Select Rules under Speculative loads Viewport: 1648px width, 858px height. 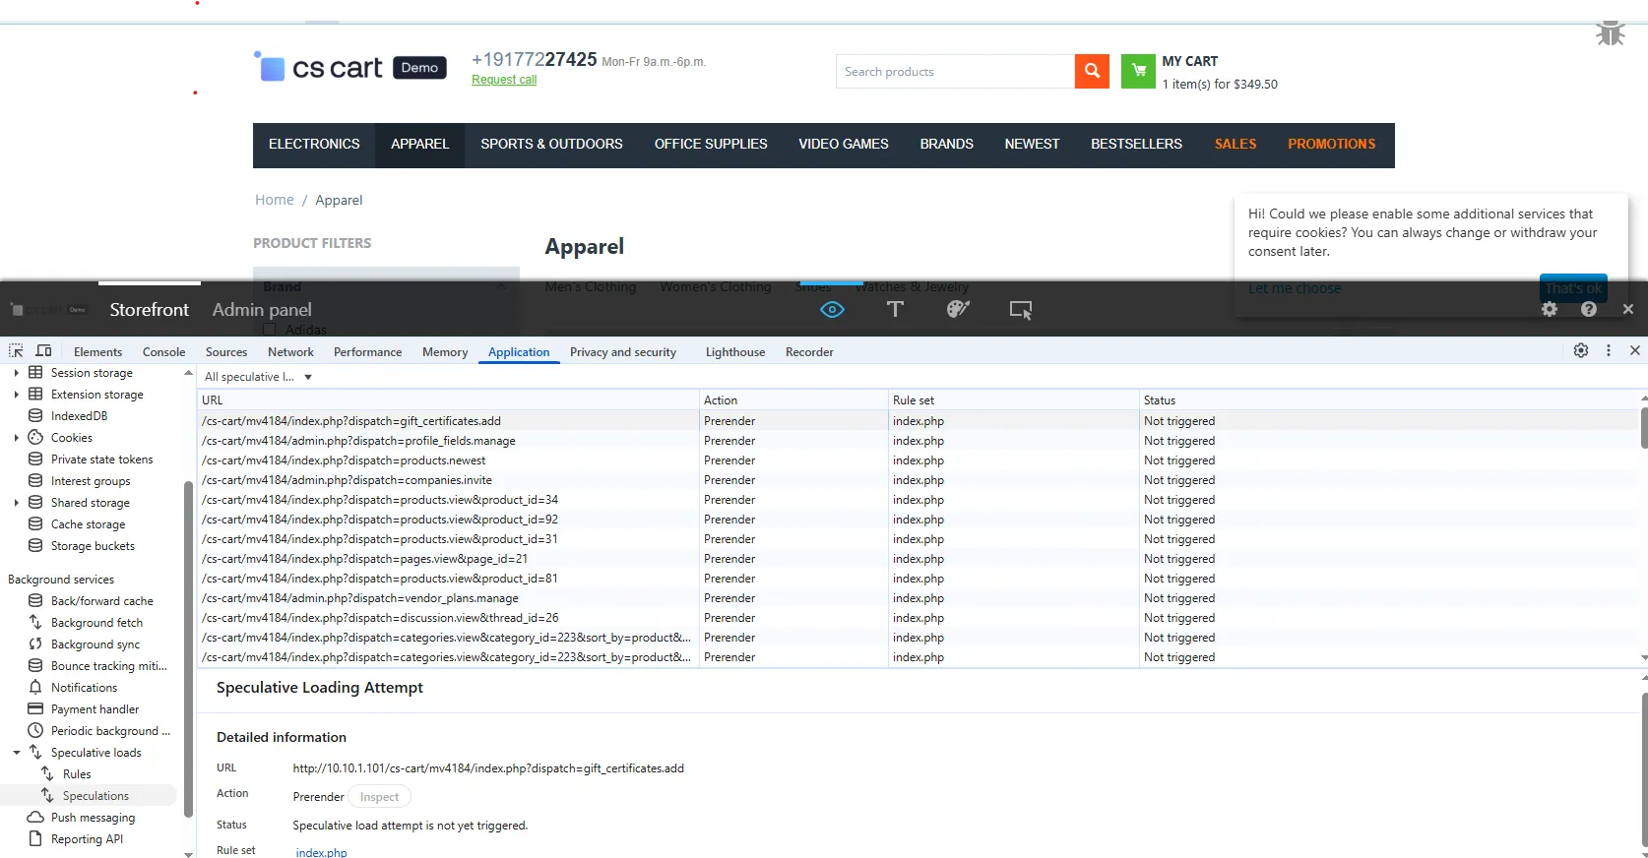click(77, 774)
